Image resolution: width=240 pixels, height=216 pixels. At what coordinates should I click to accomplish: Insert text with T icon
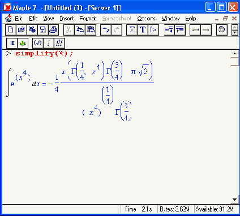pyautogui.click(x=143, y=30)
